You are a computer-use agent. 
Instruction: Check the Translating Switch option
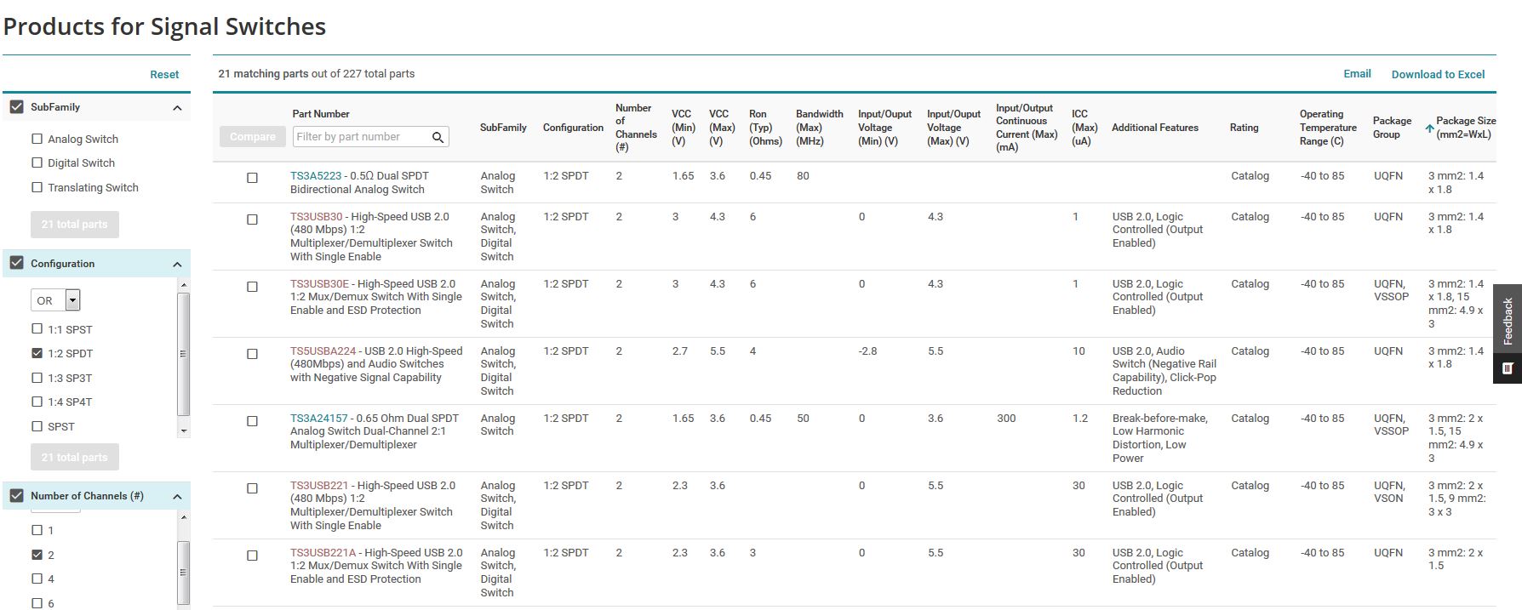click(x=37, y=187)
